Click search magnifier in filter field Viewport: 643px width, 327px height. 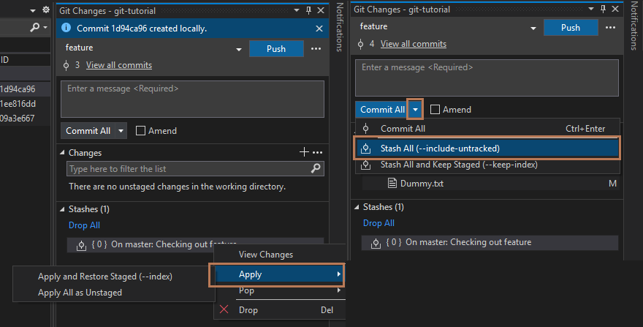[x=316, y=168]
